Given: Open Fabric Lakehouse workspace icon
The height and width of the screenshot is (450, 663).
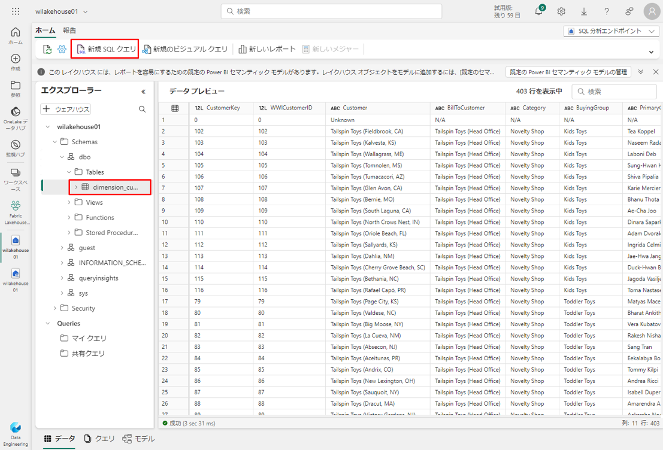Looking at the screenshot, I should (x=16, y=212).
